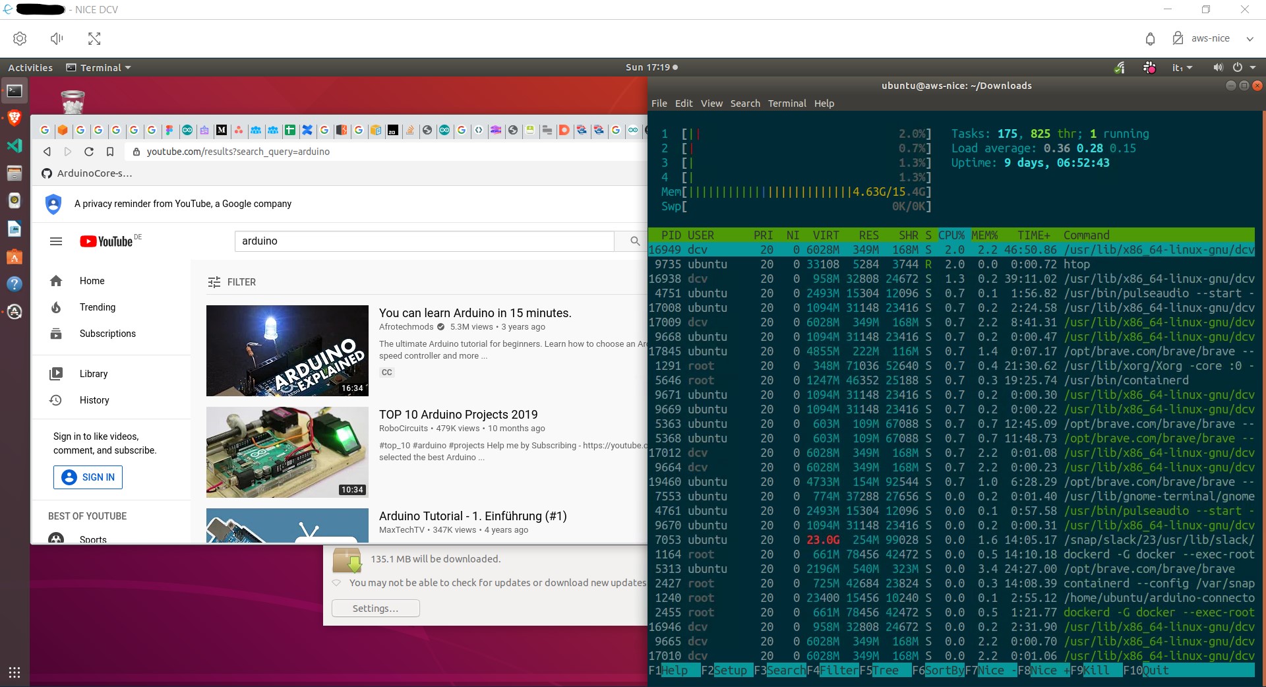This screenshot has width=1266, height=687.
Task: Reload the YouTube page
Action: coord(89,152)
